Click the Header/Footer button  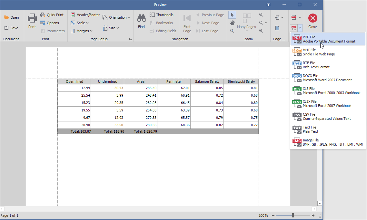(85, 15)
